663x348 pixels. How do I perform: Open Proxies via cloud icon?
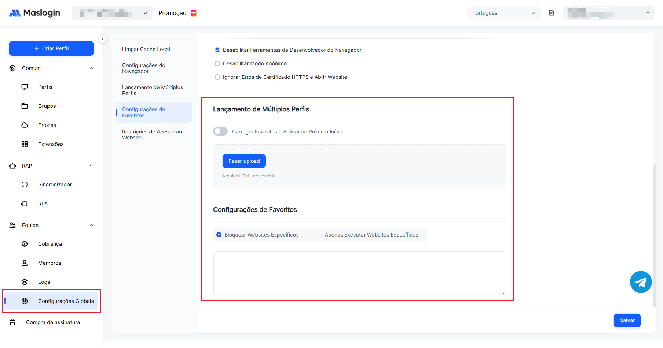[x=25, y=125]
